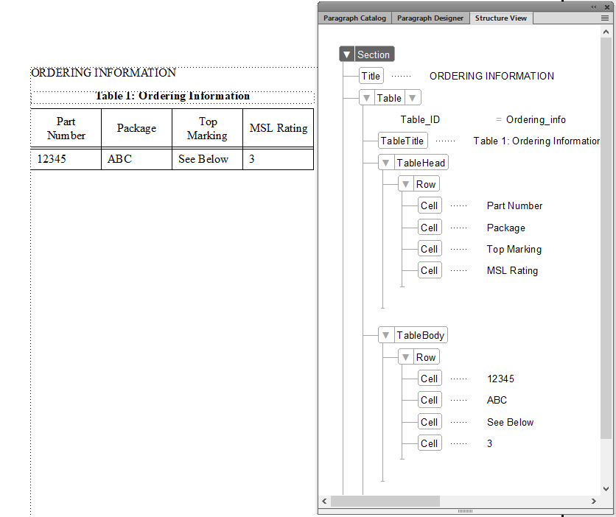Click the 12345 cell in document table
Viewport: 616px width, 517px height.
tap(66, 159)
